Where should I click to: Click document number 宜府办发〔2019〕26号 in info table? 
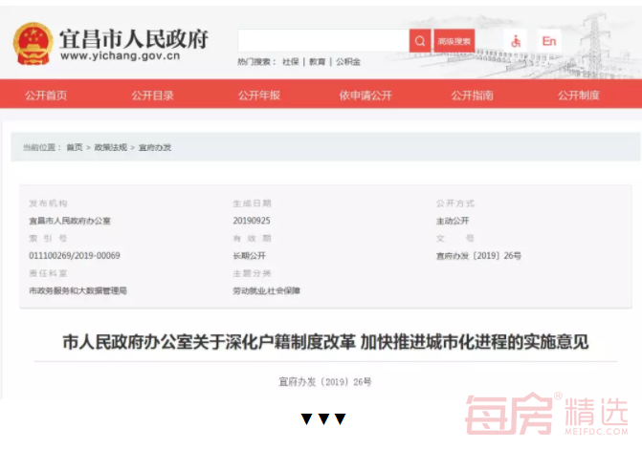[x=478, y=256]
